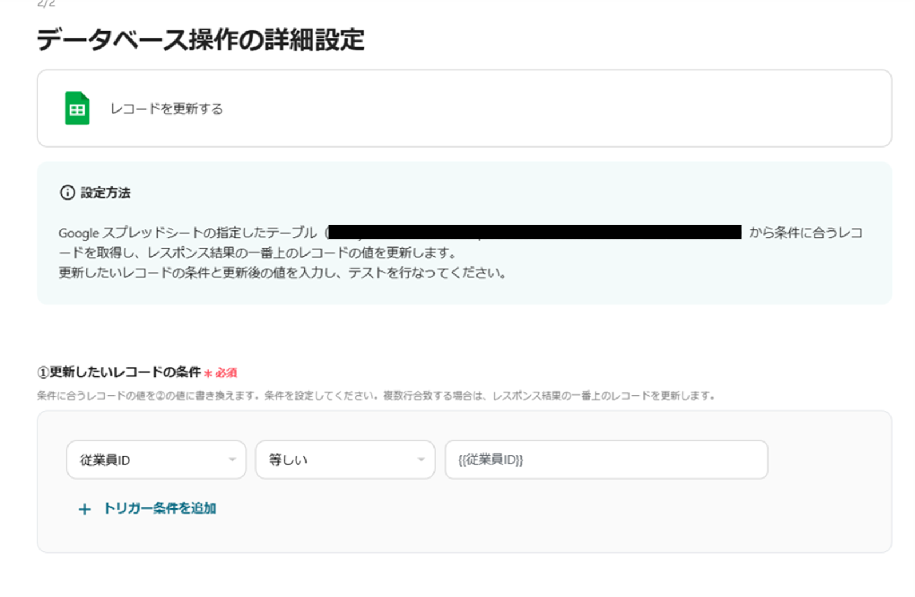Click the Google スプレッドシートの指定したテーブル text

[x=188, y=233]
